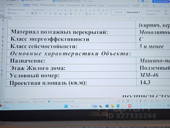Click the new tab plus button
The width and height of the screenshot is (170, 128).
[85, 1]
